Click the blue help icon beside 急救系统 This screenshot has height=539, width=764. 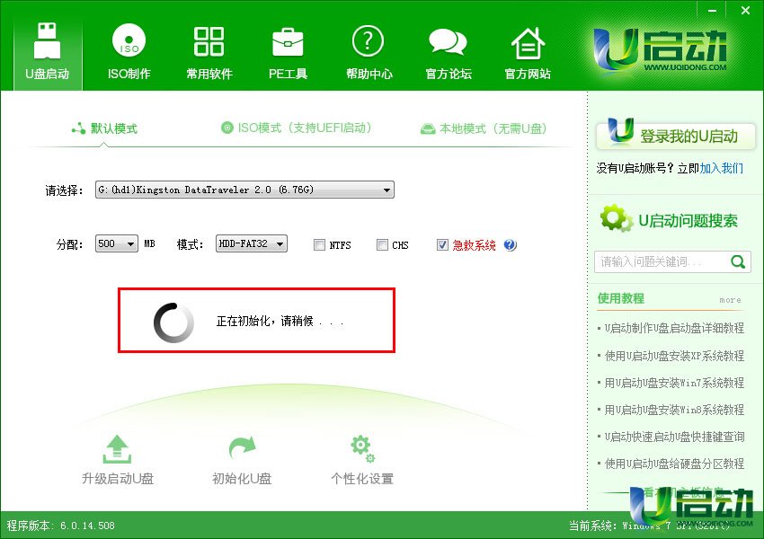(x=510, y=244)
